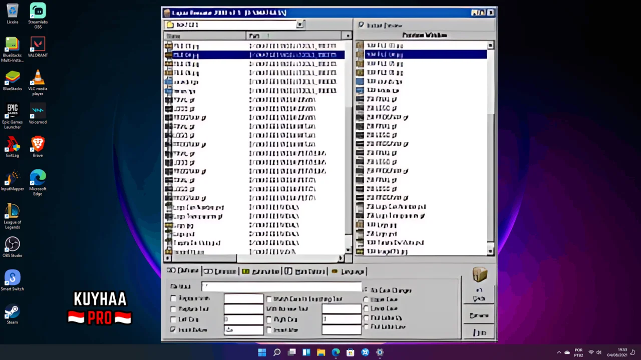Open taskbar Search
Screen dimensions: 641x360
[277, 352]
